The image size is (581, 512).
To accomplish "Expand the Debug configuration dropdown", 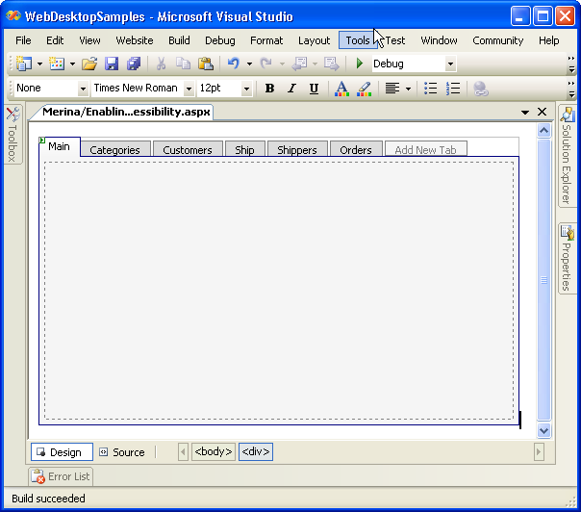I will 449,64.
